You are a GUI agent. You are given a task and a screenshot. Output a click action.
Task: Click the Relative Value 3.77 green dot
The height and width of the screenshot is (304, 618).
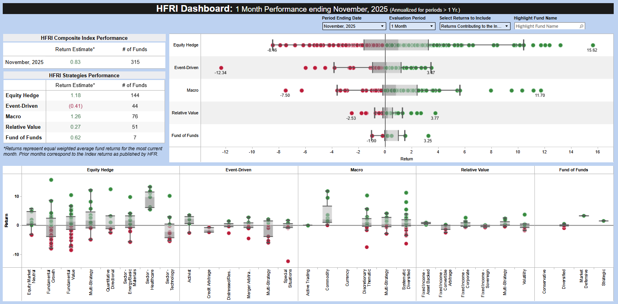pyautogui.click(x=435, y=113)
